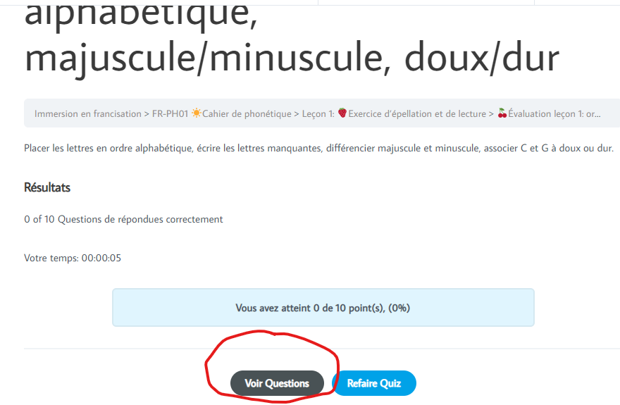Click the majuscule/minuscule, doux/dur title line
The height and width of the screenshot is (405, 620).
pos(292,58)
